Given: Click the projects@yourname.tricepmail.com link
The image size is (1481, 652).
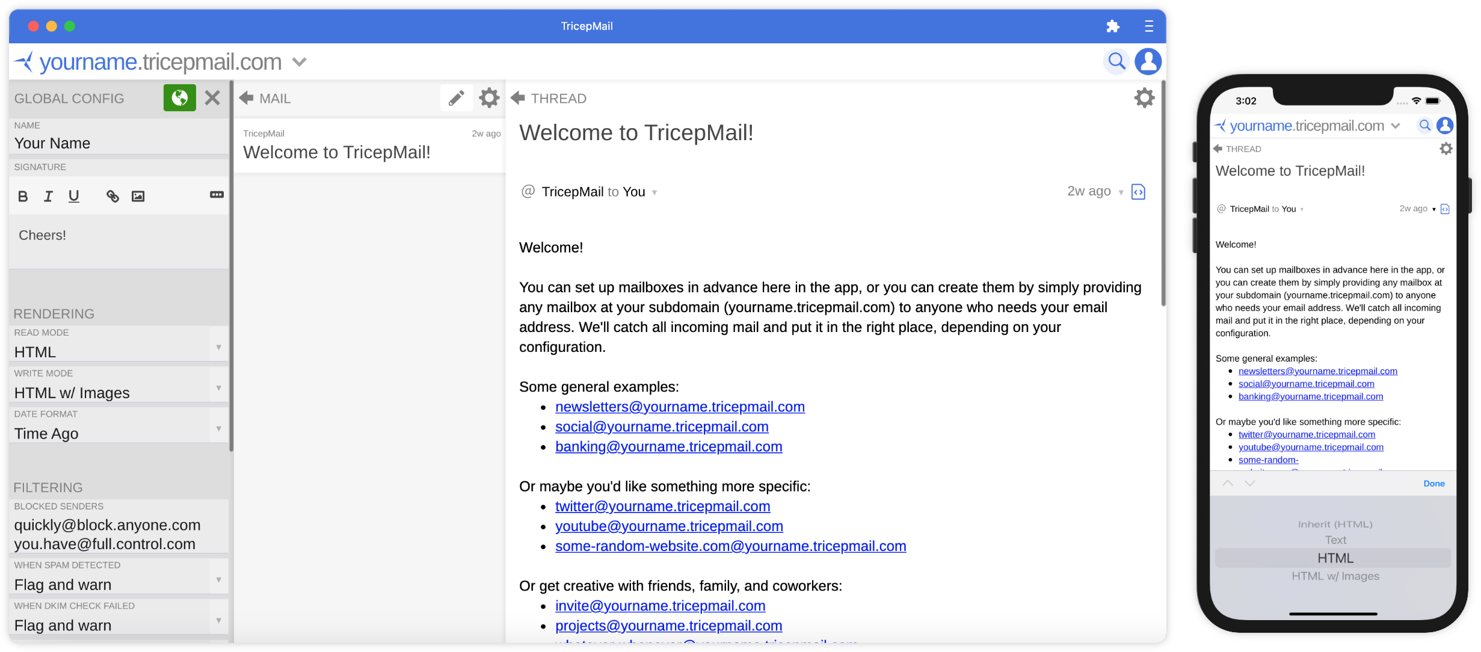Looking at the screenshot, I should click(668, 626).
